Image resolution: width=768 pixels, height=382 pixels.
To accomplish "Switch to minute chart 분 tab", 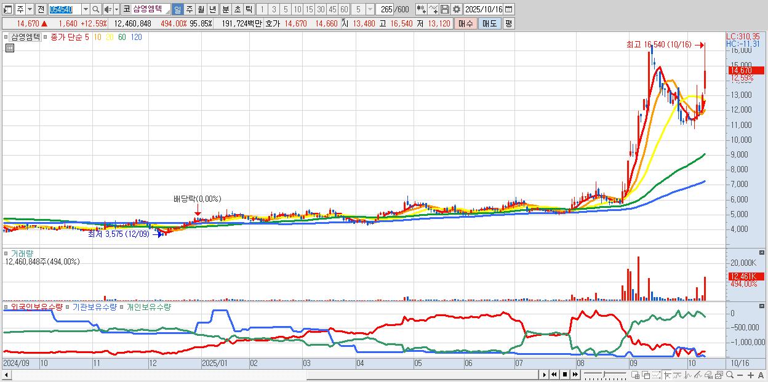I will (225, 9).
